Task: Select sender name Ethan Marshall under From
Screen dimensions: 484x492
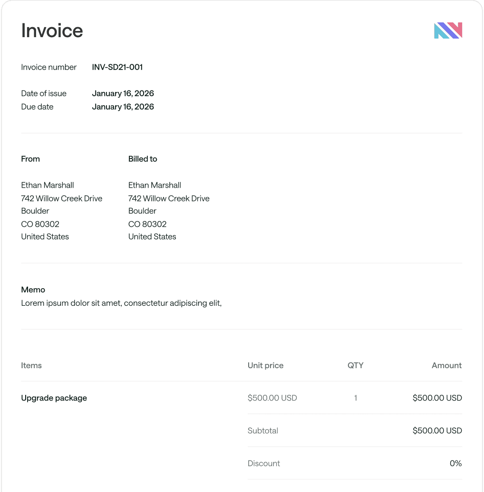Action: coord(47,185)
